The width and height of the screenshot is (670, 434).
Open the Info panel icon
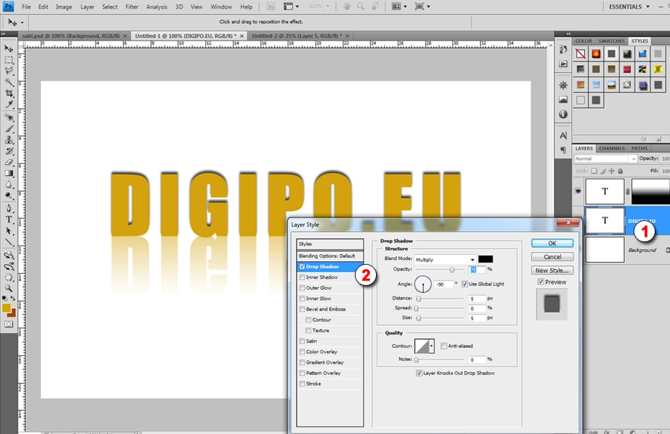coord(563,114)
